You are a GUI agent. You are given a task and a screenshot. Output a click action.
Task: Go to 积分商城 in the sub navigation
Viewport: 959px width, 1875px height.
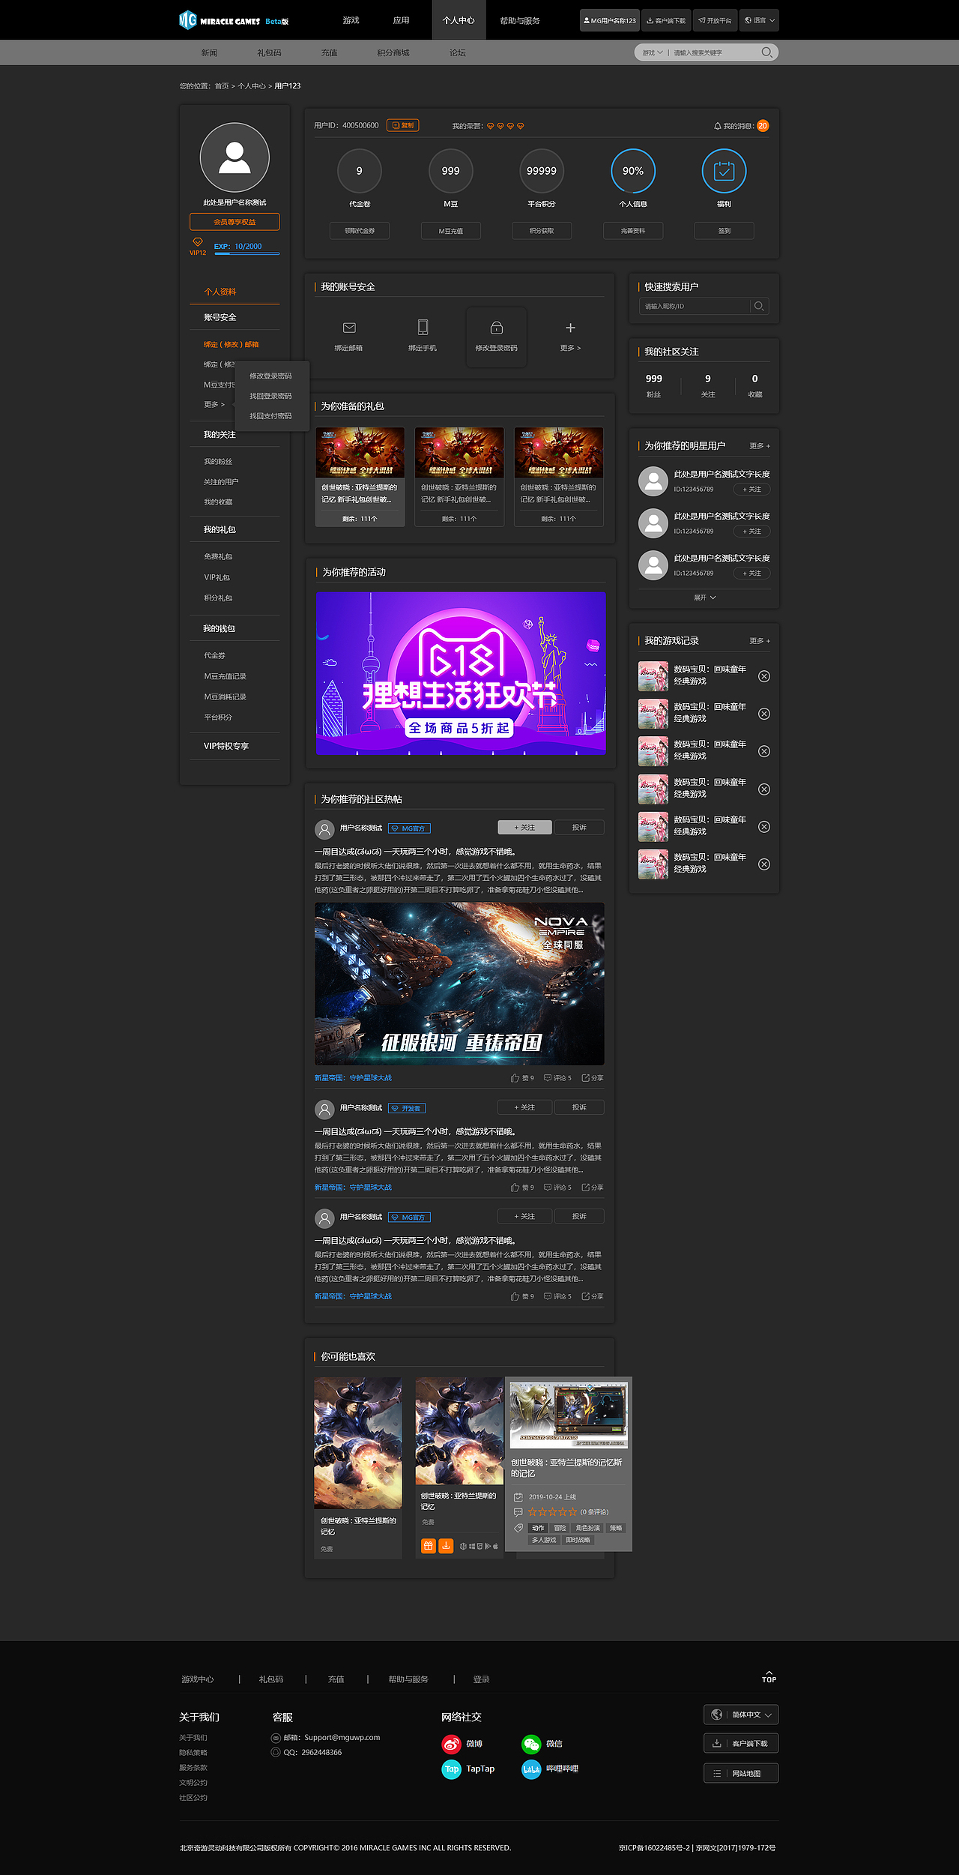coord(393,52)
